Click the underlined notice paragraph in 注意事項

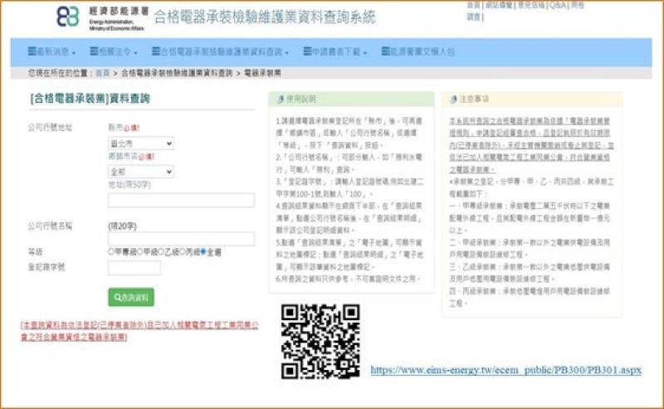[531, 145]
